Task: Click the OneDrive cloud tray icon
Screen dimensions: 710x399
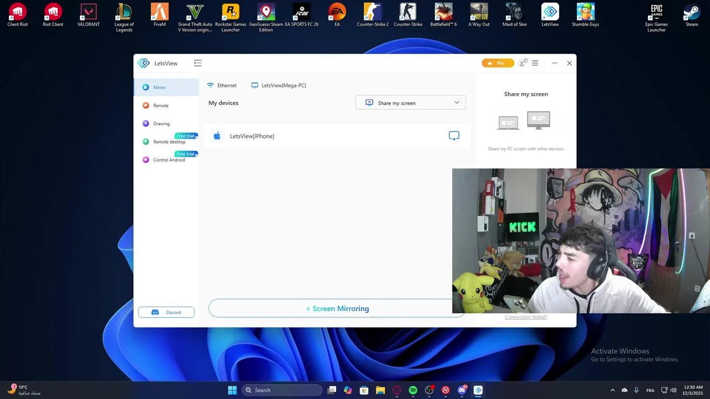Action: point(625,390)
